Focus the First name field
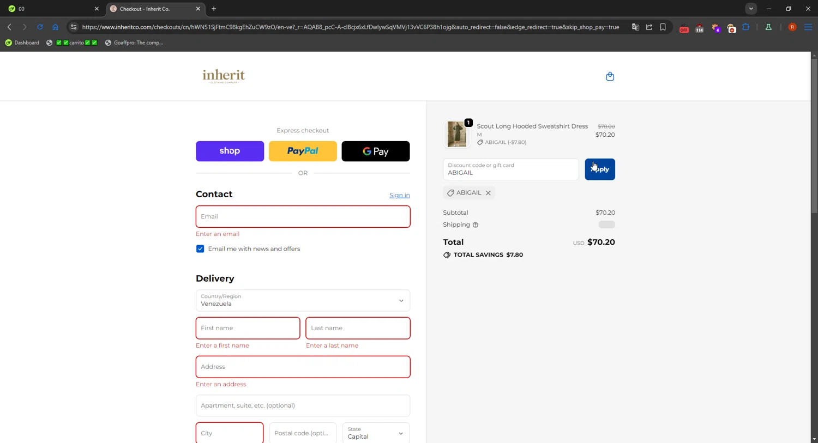Screen dimensions: 818x443 pos(248,328)
